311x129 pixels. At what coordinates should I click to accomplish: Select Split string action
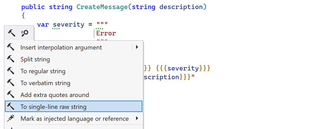click(x=35, y=59)
